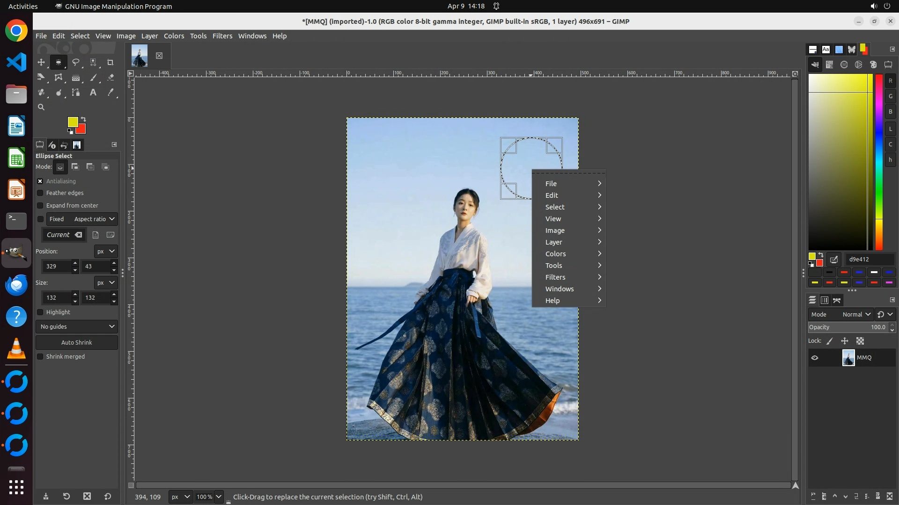
Task: Click the yellow foreground color swatch
Action: click(x=72, y=122)
